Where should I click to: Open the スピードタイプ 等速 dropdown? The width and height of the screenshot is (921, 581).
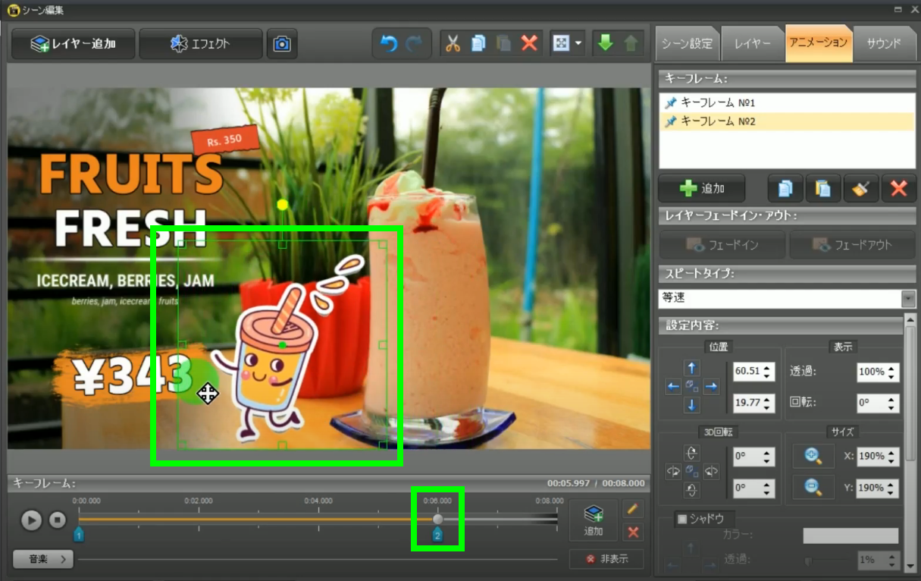pyautogui.click(x=908, y=299)
